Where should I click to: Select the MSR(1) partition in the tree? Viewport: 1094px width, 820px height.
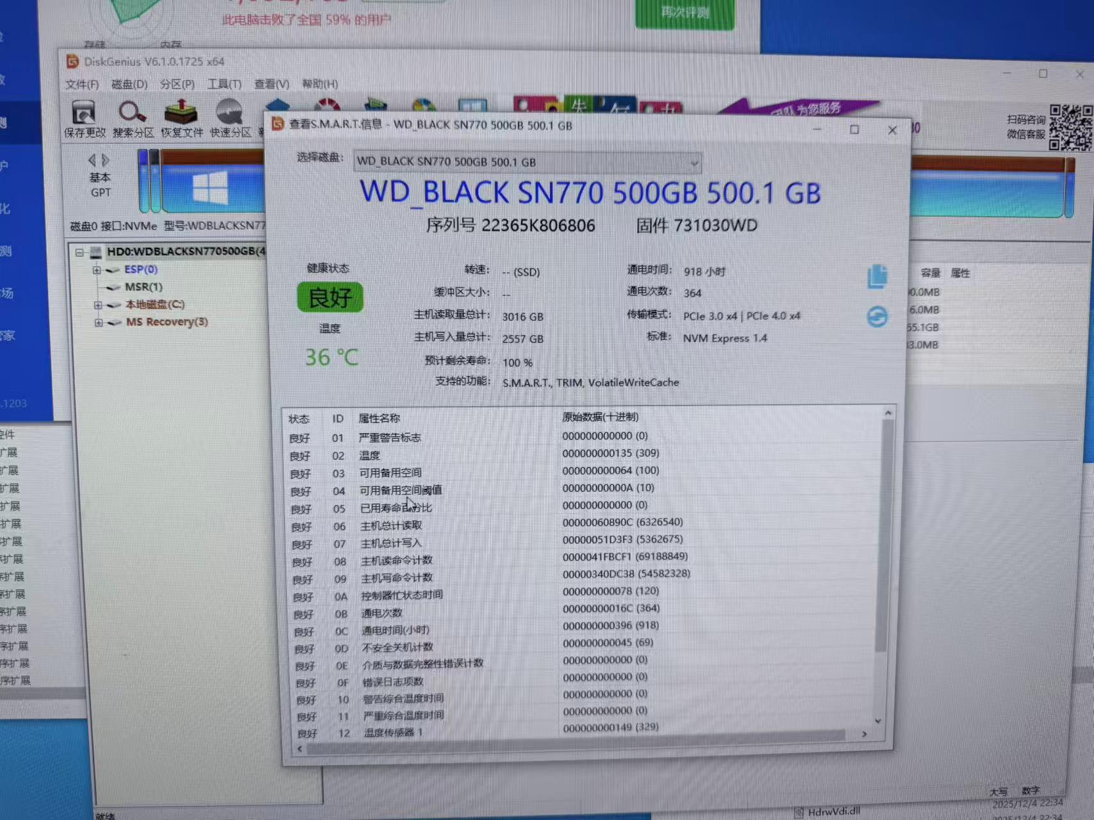[x=144, y=287]
